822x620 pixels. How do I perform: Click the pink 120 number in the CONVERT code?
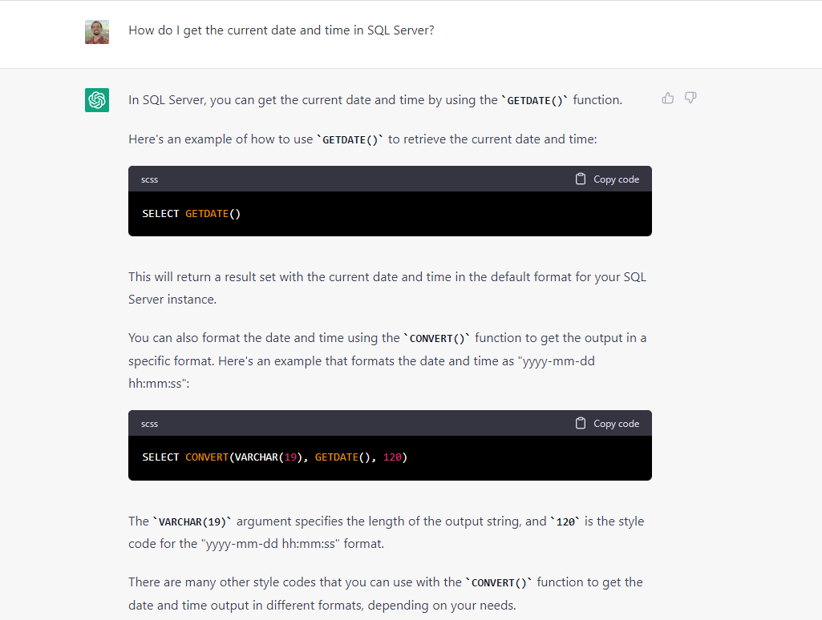(392, 457)
